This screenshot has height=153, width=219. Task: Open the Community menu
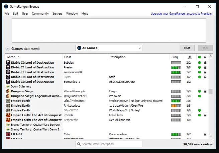[x=40, y=14]
